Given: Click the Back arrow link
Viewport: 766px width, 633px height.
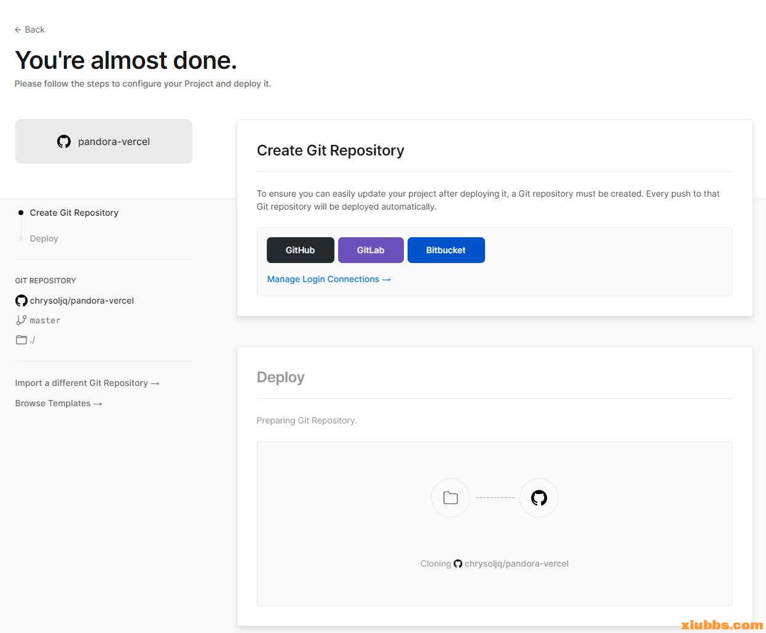Looking at the screenshot, I should (x=30, y=29).
